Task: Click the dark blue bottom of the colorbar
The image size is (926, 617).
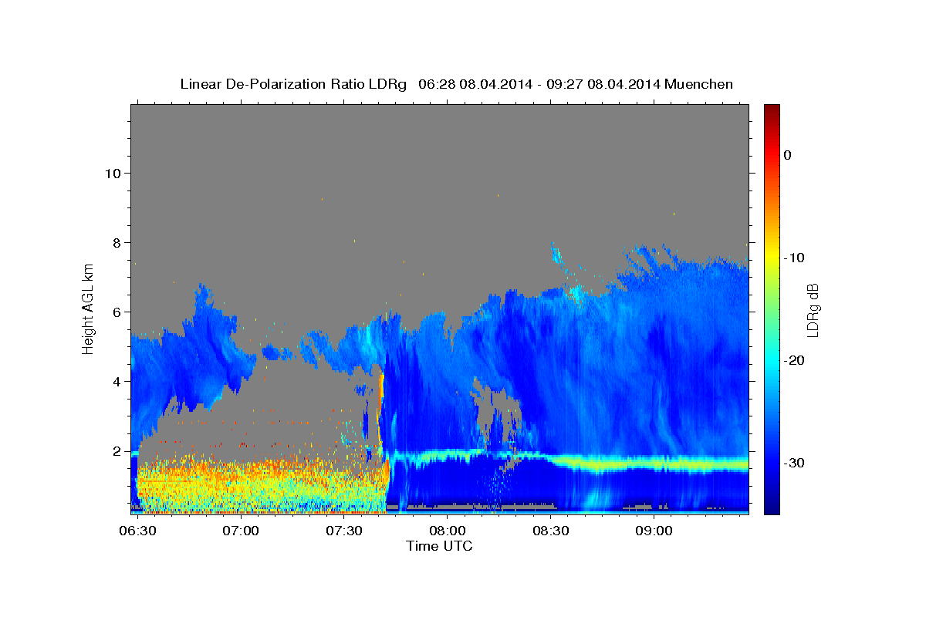Action: click(771, 505)
